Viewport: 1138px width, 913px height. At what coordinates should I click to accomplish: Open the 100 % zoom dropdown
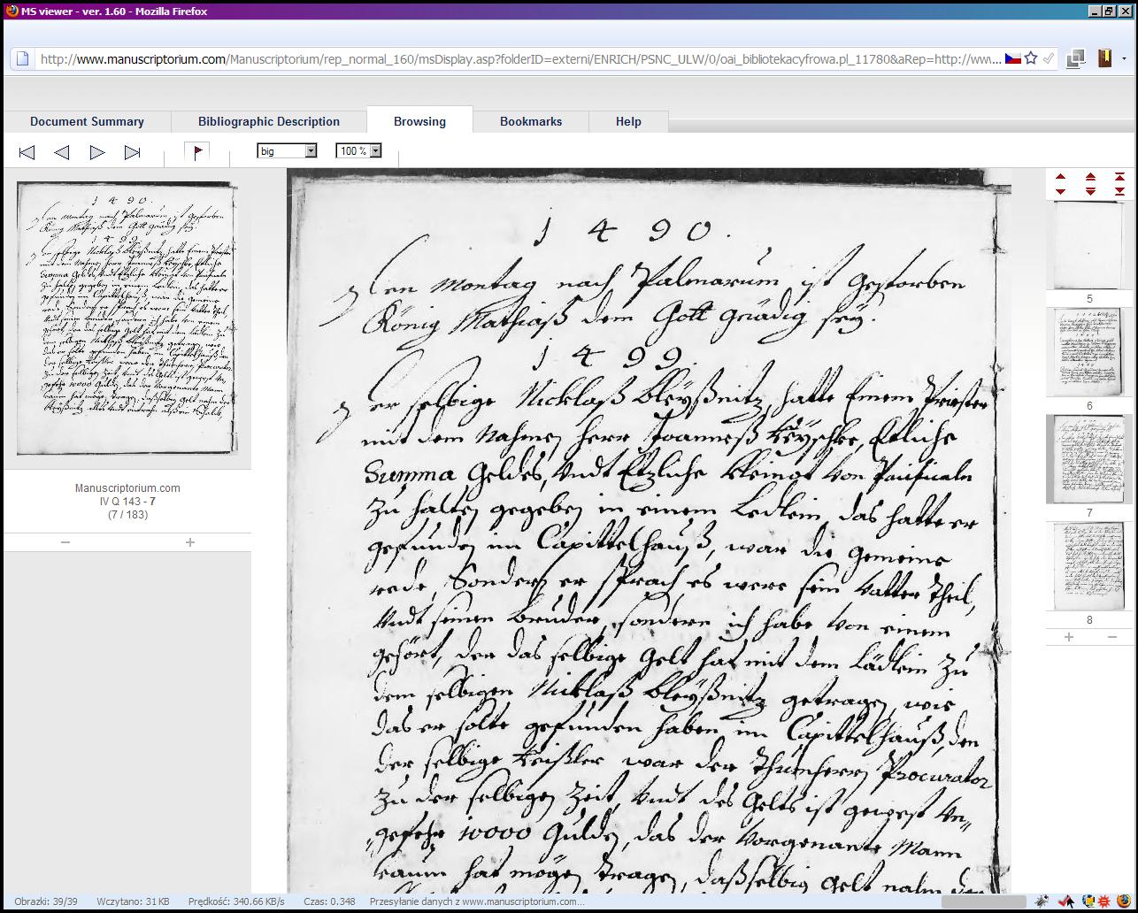coord(358,151)
